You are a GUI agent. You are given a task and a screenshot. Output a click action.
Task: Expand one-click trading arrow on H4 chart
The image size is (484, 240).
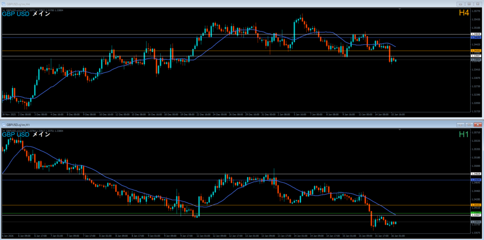(x=3, y=10)
